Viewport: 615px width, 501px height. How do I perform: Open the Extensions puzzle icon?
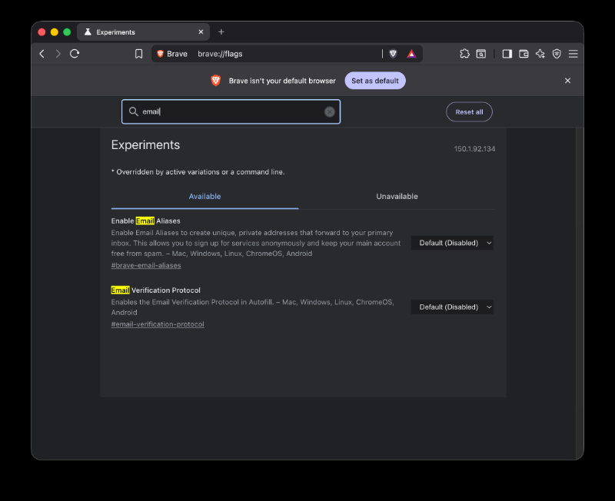coord(464,54)
